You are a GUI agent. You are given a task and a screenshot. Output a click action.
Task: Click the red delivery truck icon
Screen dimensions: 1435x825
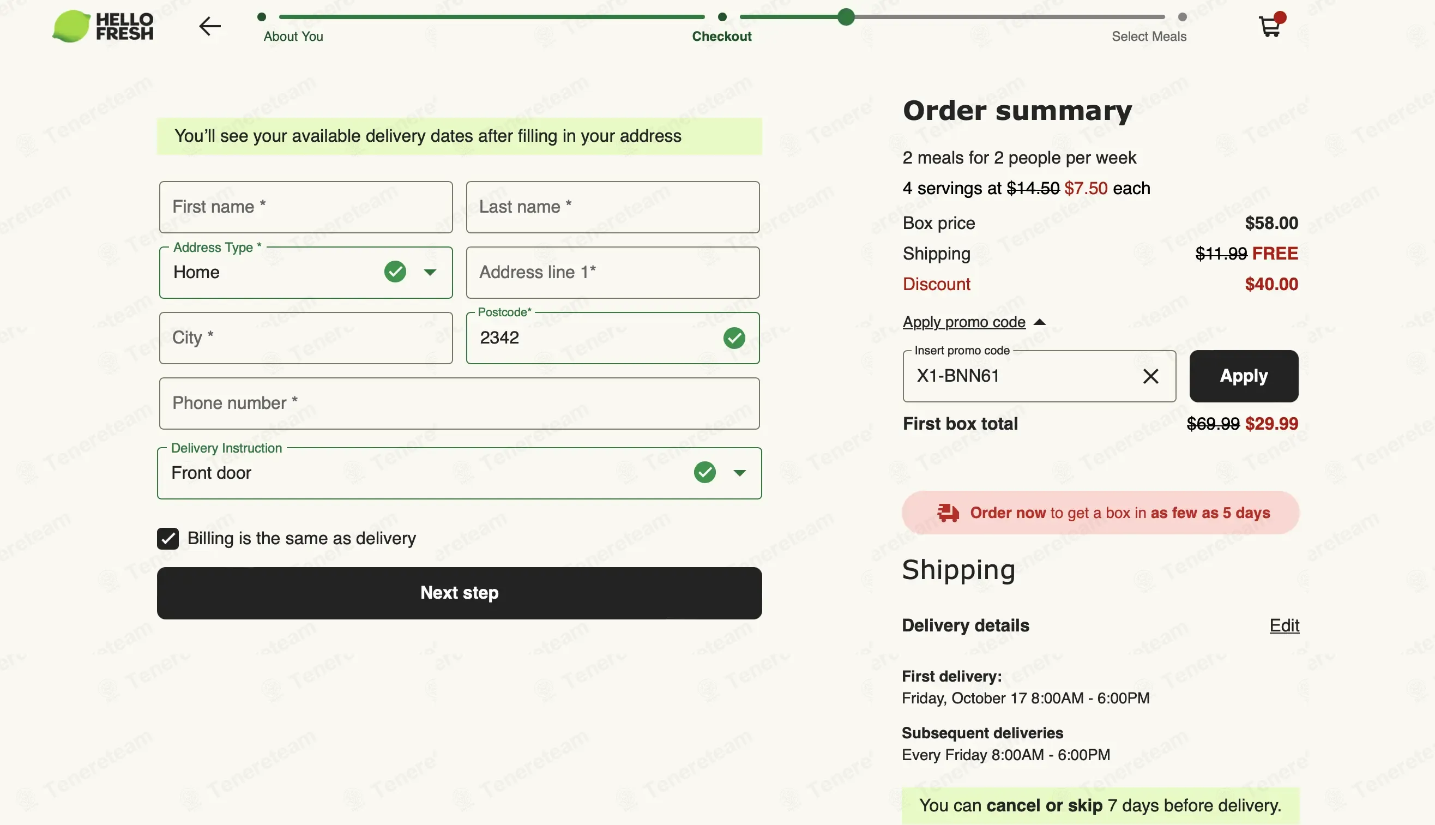(948, 513)
